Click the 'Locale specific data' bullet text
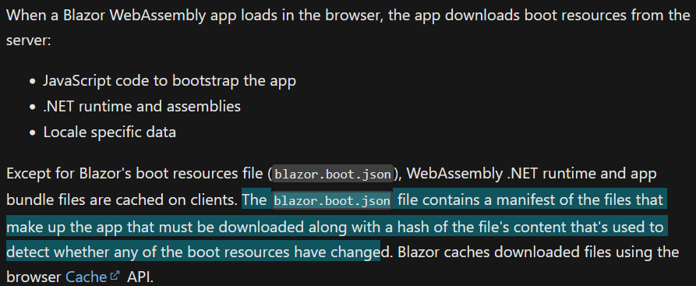Screen dimensions: 696x286 110,132
